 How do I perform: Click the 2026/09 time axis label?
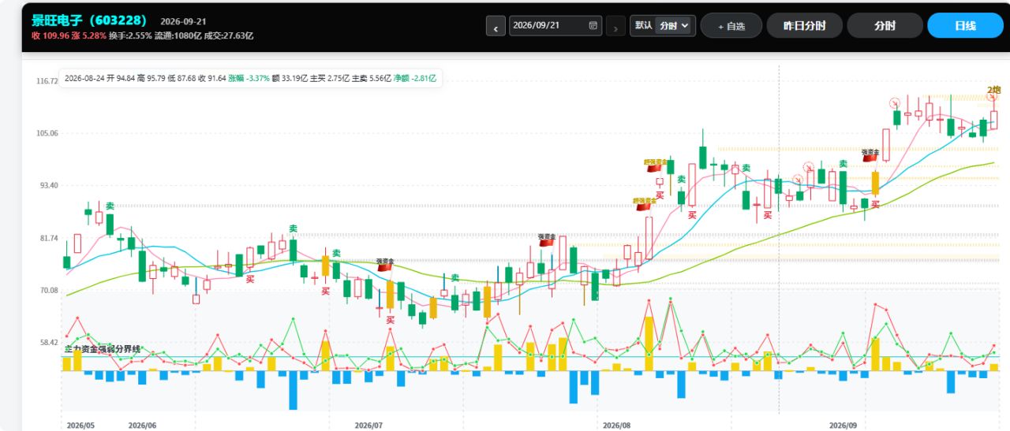pos(844,425)
